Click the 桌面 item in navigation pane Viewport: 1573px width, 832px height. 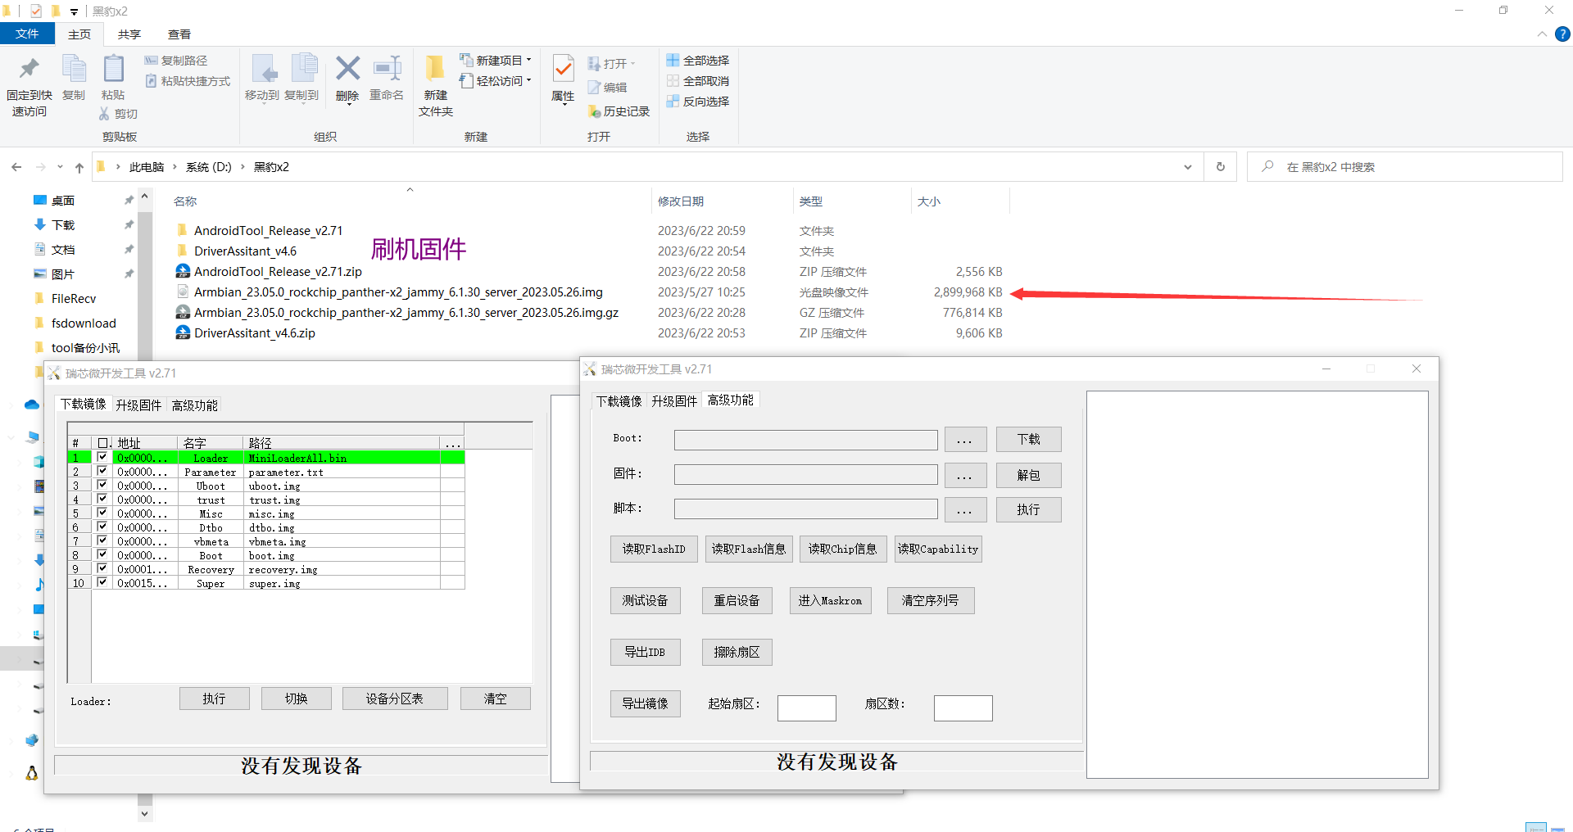(62, 201)
